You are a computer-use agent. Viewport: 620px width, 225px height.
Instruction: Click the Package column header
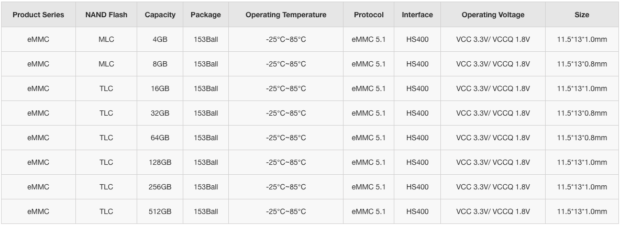click(x=206, y=15)
